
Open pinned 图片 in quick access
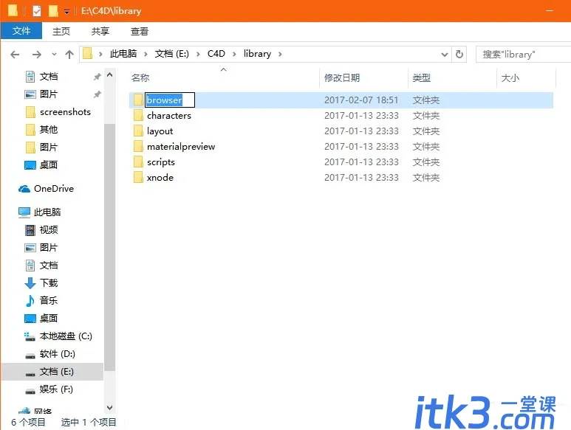click(x=49, y=94)
